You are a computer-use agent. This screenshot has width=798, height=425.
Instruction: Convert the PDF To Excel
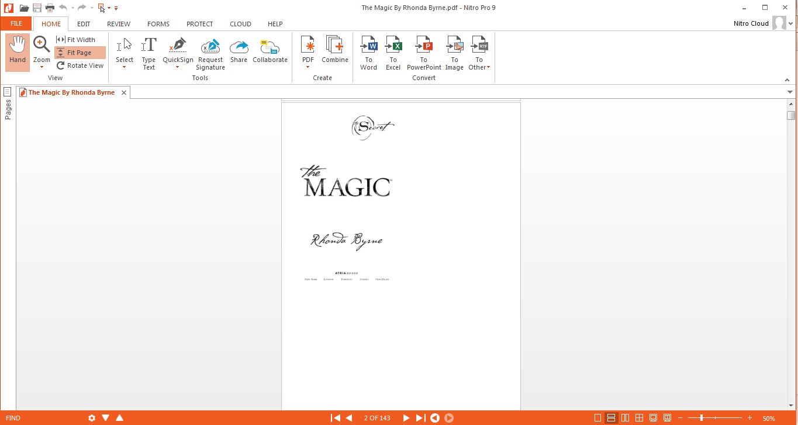tap(393, 53)
